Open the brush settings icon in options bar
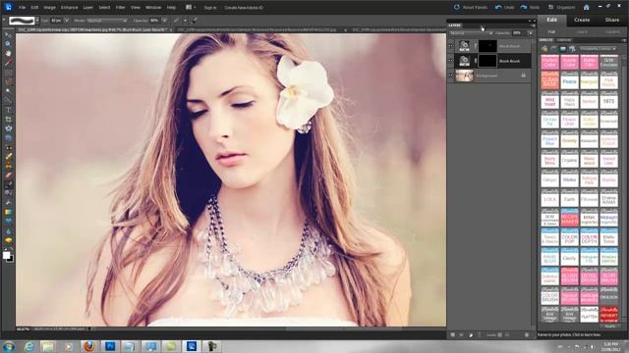The image size is (629, 353). 195,20
